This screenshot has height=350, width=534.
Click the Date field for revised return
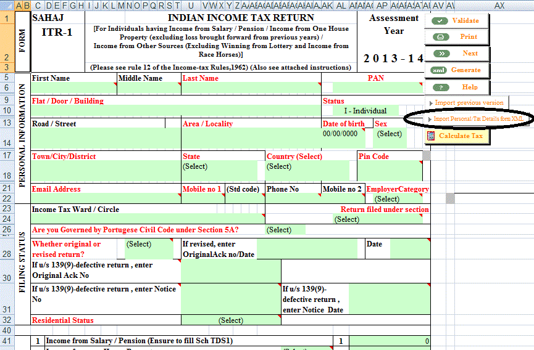click(410, 249)
